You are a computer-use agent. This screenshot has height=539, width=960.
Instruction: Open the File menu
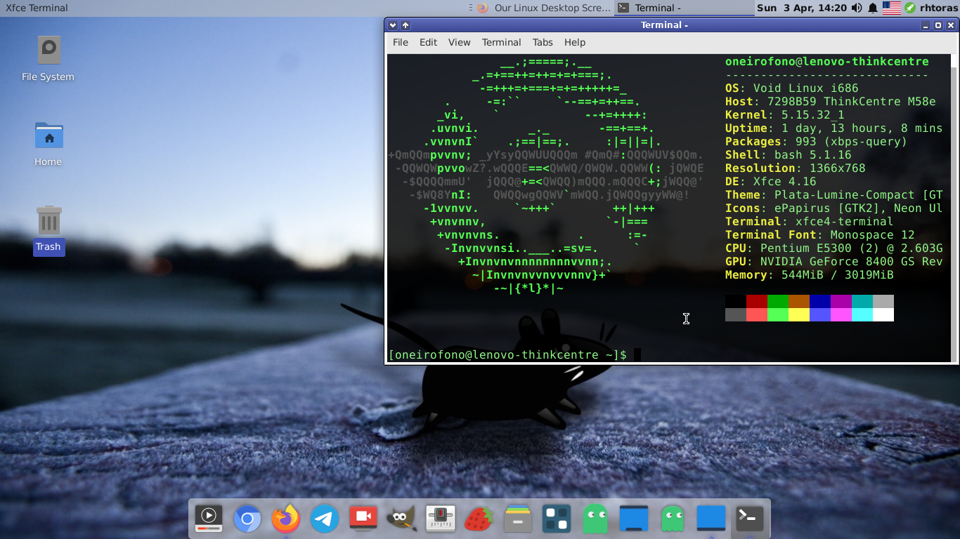401,42
